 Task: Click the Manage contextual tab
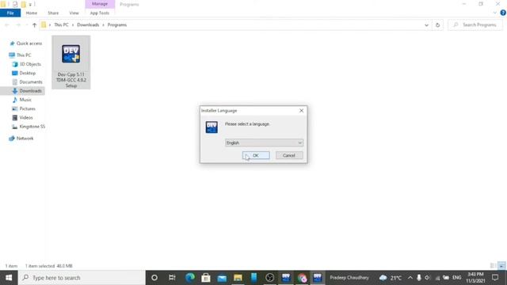[x=100, y=4]
